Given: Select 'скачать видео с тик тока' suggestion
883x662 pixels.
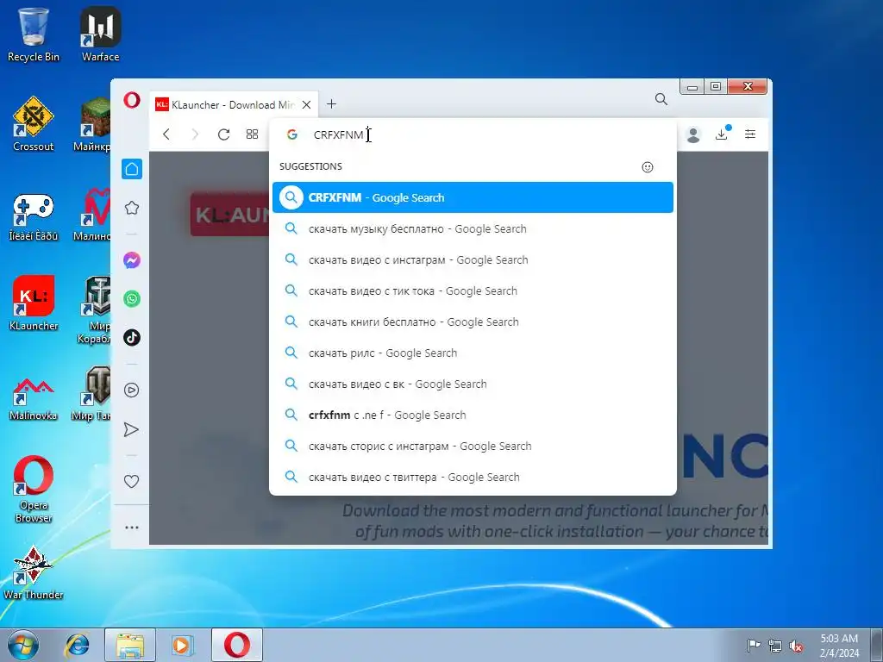Looking at the screenshot, I should 473,291.
